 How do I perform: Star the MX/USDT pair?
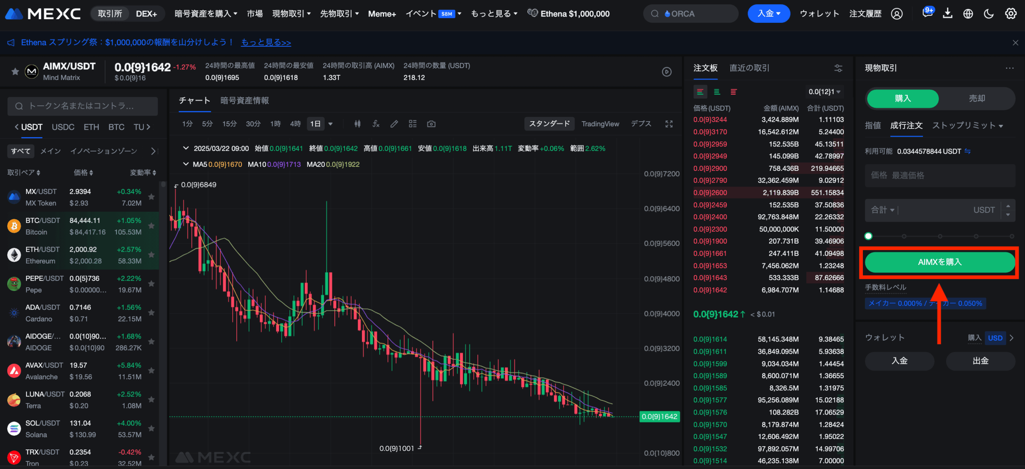pos(151,197)
